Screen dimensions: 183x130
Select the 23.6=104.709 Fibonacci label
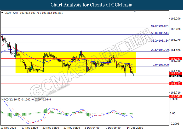[x=160, y=50]
